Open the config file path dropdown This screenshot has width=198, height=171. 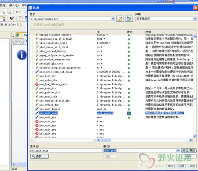(113, 19)
